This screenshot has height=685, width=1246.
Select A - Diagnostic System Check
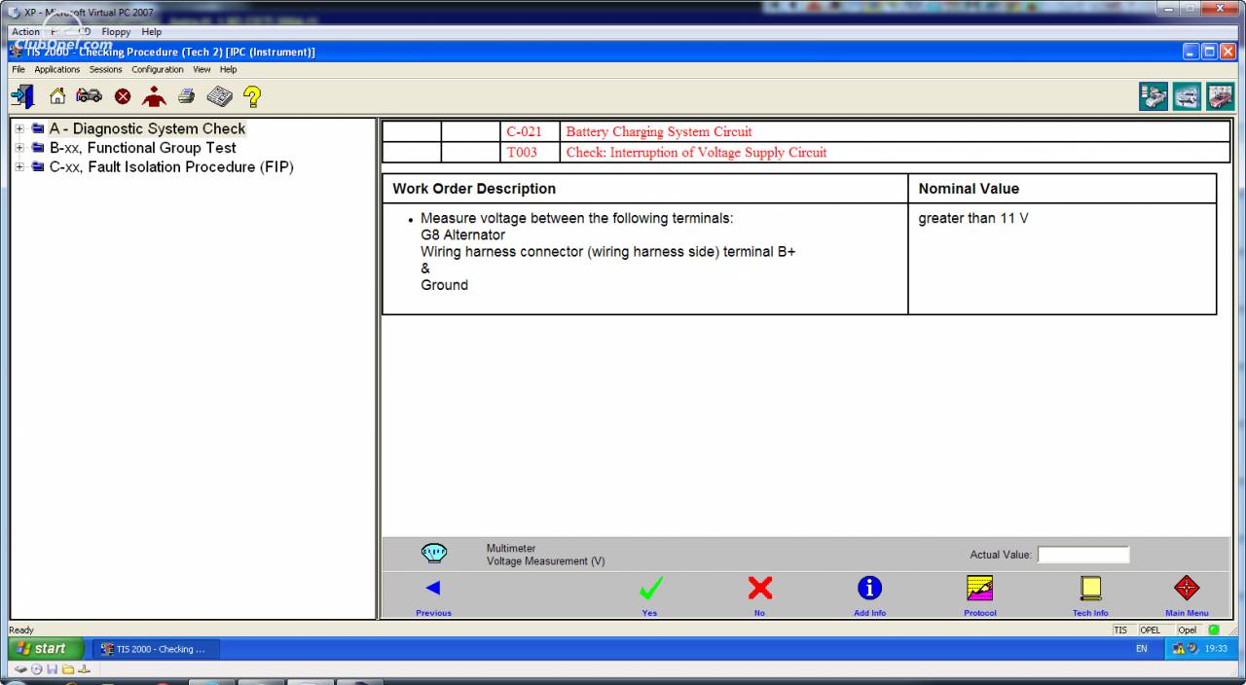[147, 128]
